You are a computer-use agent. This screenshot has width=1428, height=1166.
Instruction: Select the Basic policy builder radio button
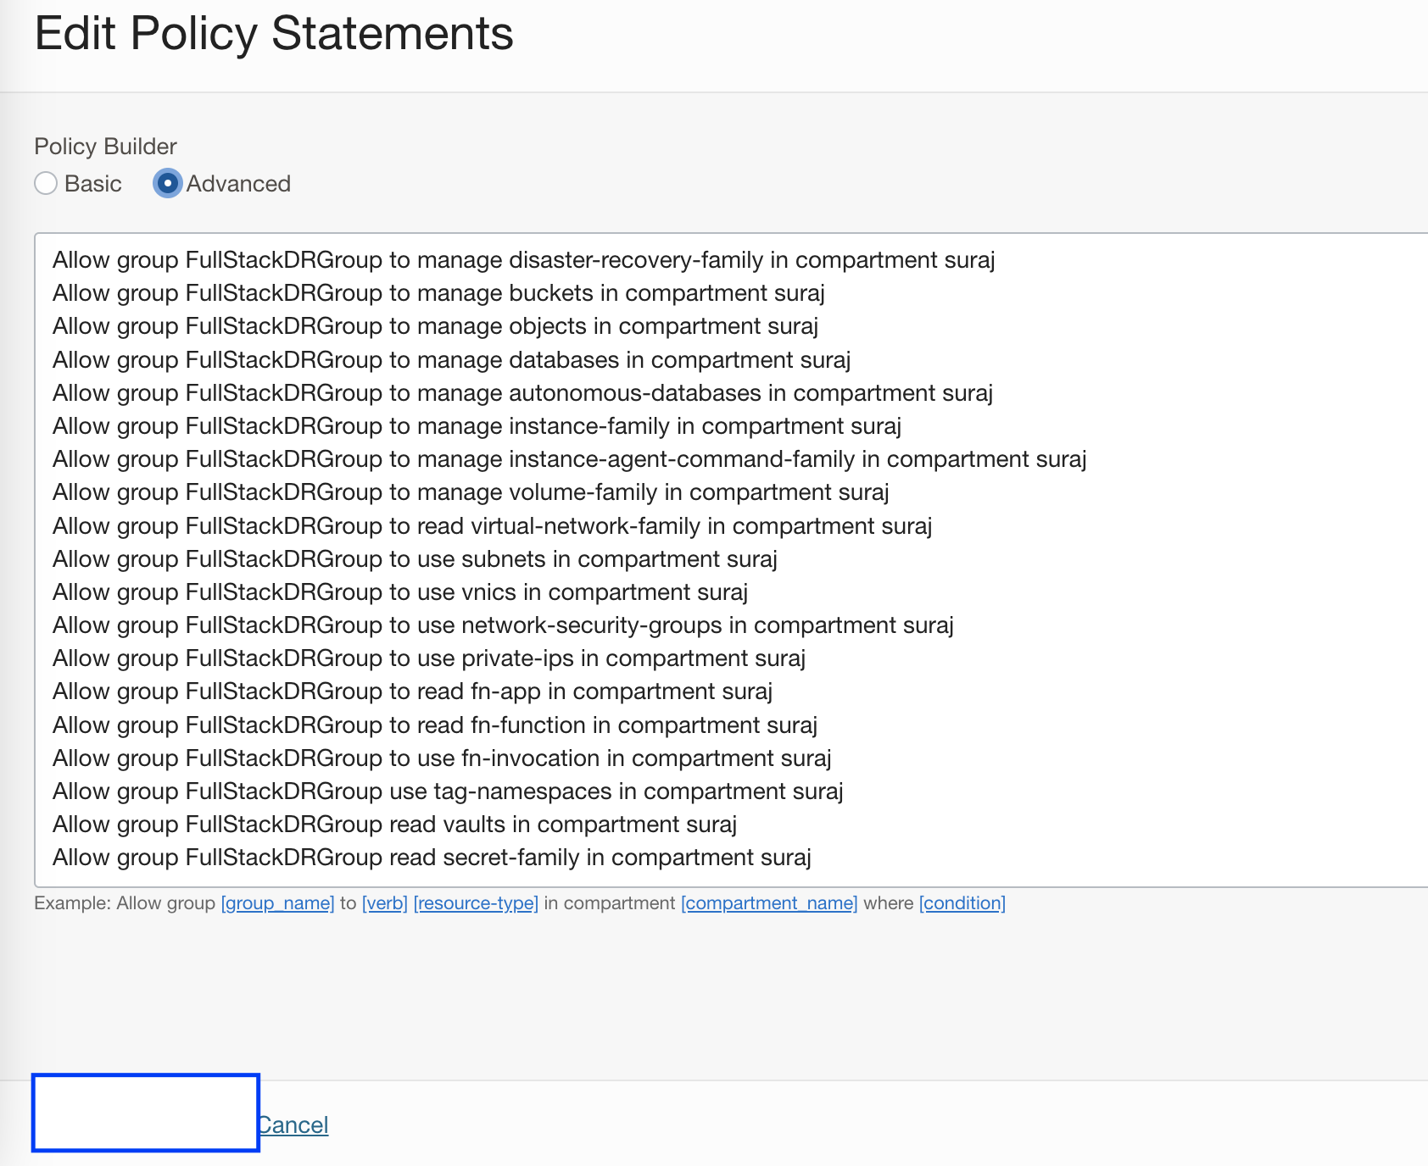tap(46, 183)
